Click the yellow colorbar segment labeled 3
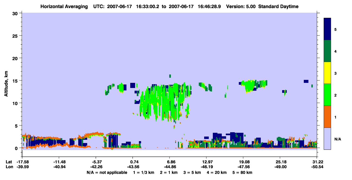The width and height of the screenshot is (352, 180). [327, 73]
